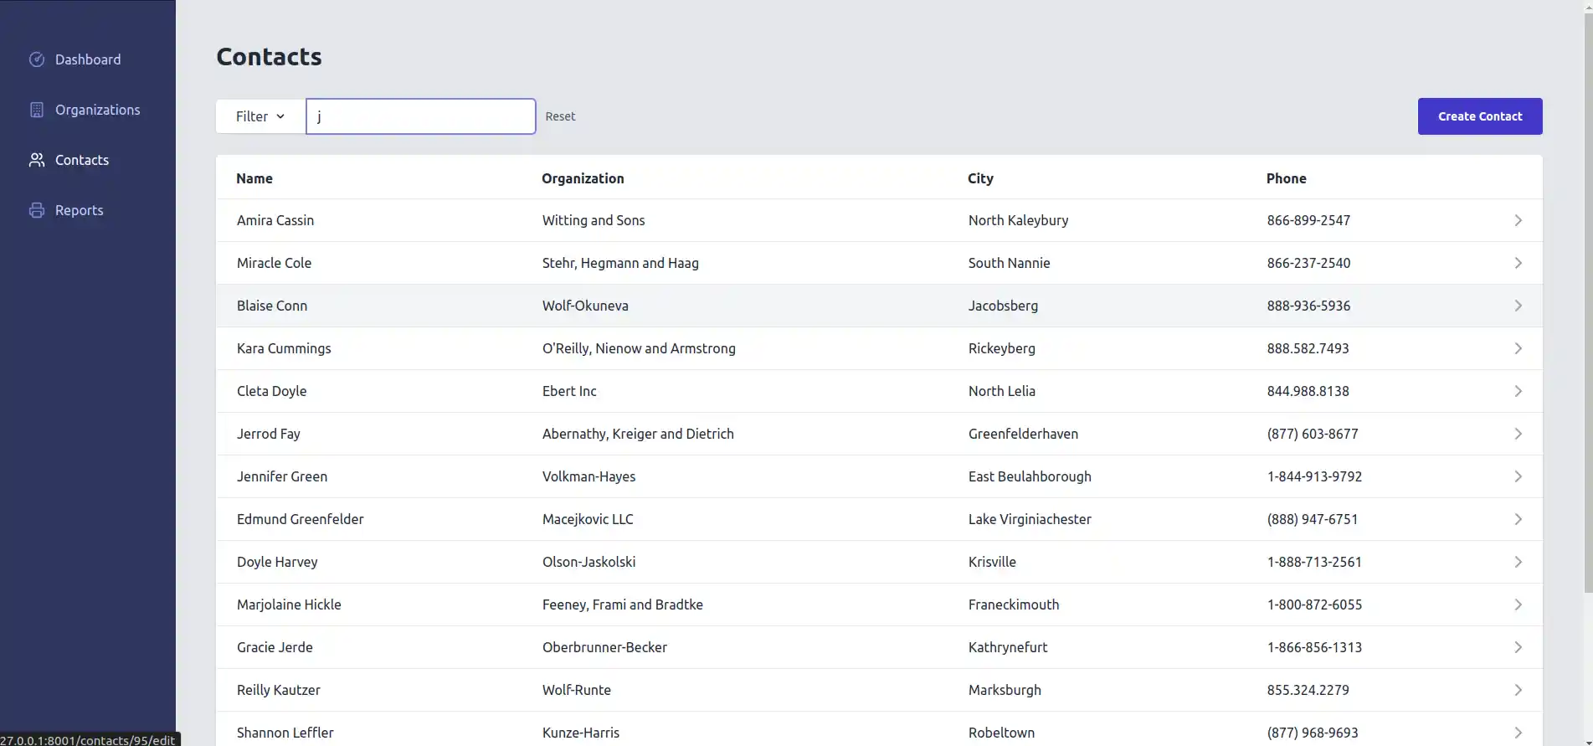The height and width of the screenshot is (746, 1593).
Task: Click the name Cleta Doyle
Action: click(x=271, y=391)
